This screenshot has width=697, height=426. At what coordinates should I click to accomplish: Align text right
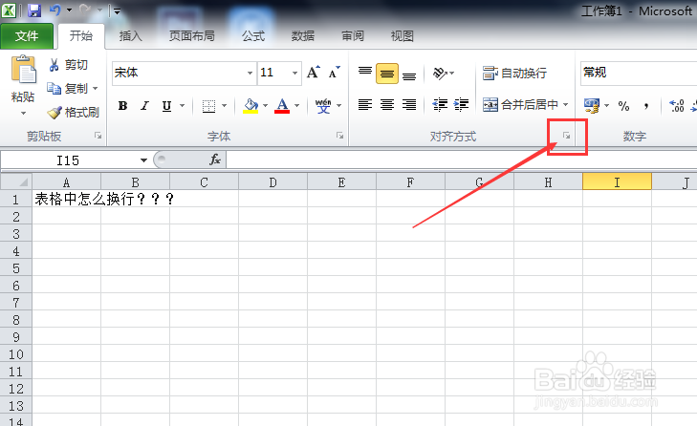409,105
